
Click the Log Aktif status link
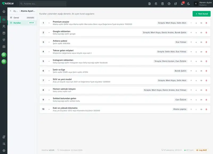(202, 150)
